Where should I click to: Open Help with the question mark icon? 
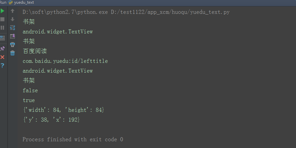point(3,65)
